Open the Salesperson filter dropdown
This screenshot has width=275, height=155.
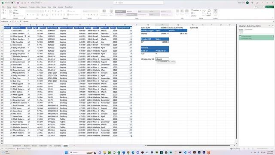click(x=131, y=28)
